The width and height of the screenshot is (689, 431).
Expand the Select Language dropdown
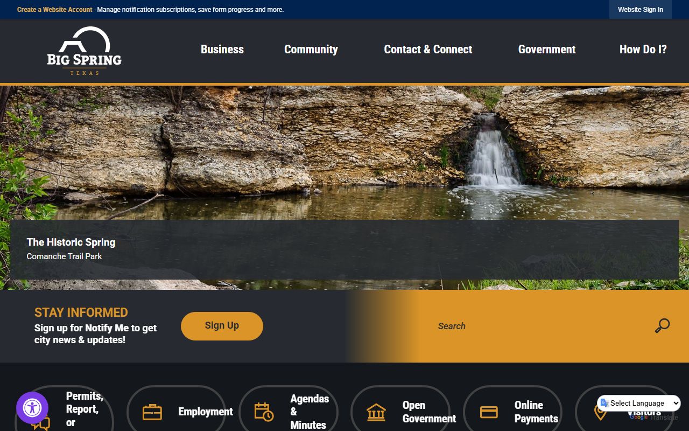639,403
